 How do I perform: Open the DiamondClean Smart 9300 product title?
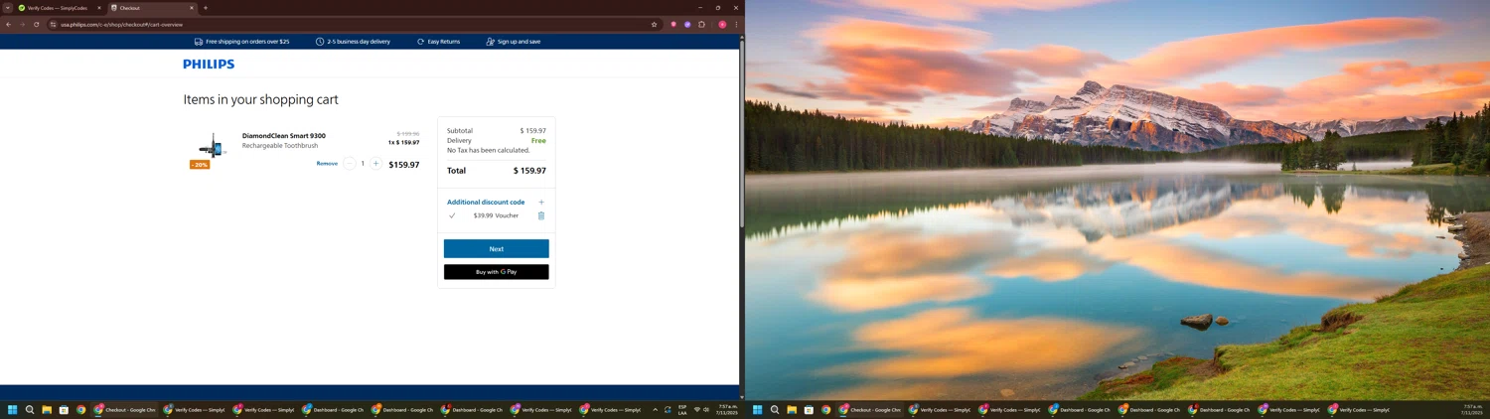click(x=284, y=135)
